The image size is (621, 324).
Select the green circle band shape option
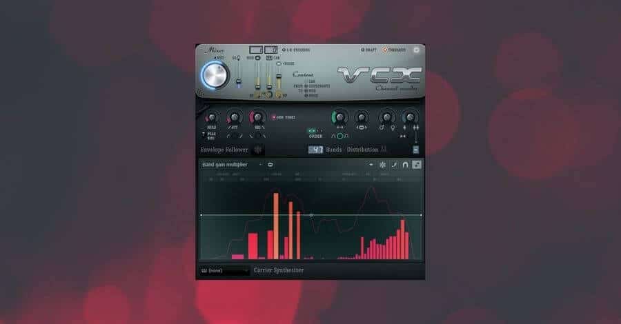click(339, 136)
